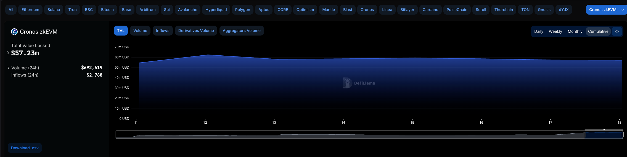Click the chart peak at day 12
Screen dimensions: 627x157
click(208, 55)
